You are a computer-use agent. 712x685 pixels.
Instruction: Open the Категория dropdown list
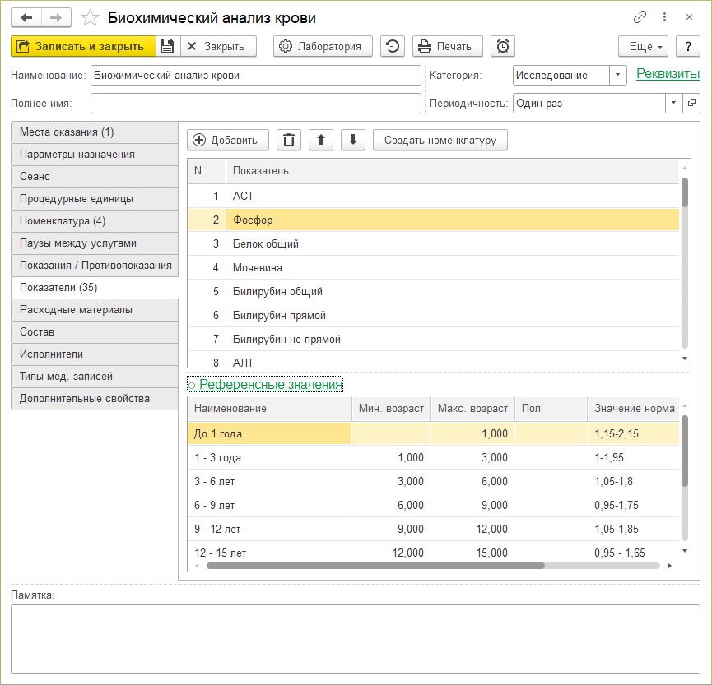click(x=618, y=76)
